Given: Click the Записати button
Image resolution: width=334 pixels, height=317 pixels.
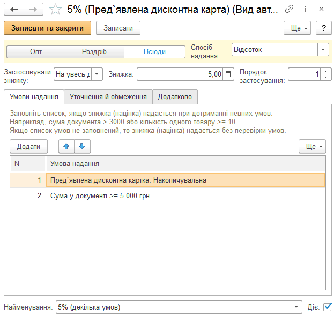Looking at the screenshot, I should click(118, 28).
